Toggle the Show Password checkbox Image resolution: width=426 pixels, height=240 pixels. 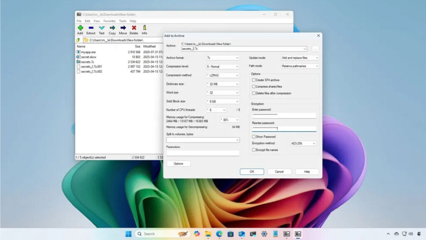tap(254, 137)
